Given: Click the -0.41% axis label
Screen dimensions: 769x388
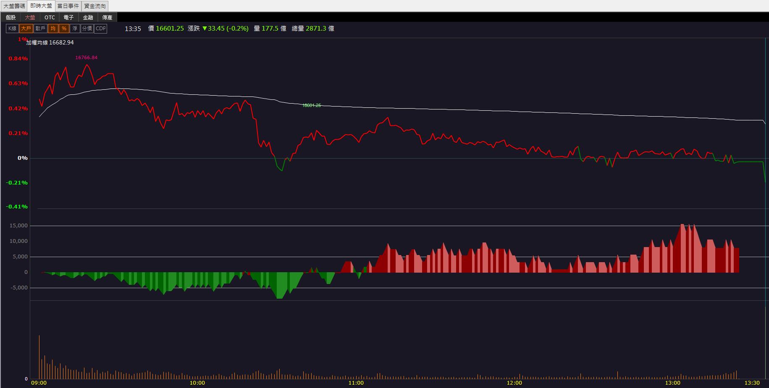Looking at the screenshot, I should (17, 207).
